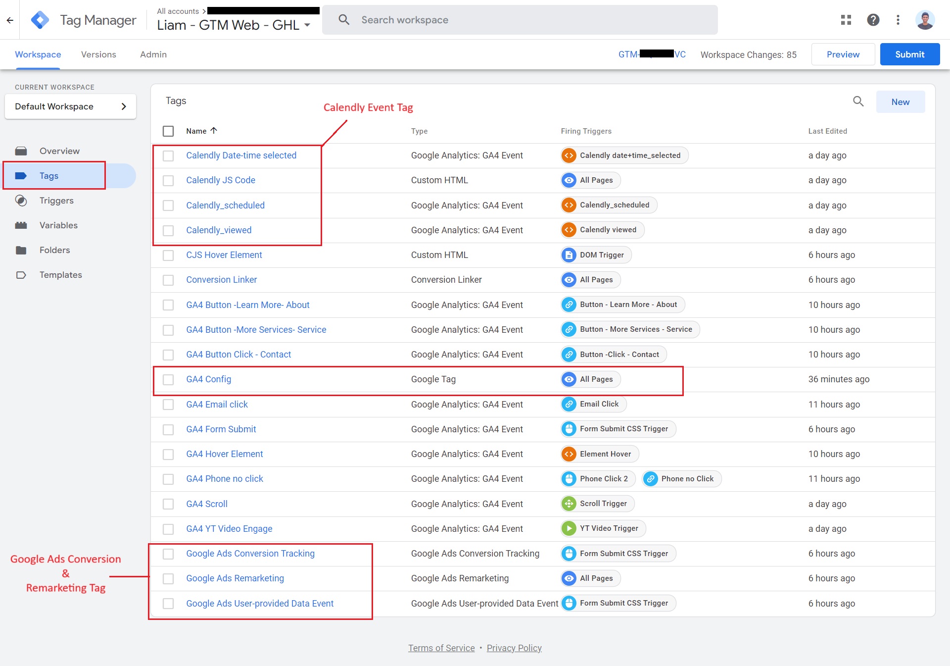Click the Element Hover trigger icon
The width and height of the screenshot is (950, 666).
coord(569,454)
